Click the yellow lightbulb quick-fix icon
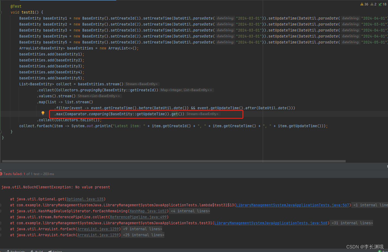This screenshot has height=252, width=388. click(x=43, y=113)
